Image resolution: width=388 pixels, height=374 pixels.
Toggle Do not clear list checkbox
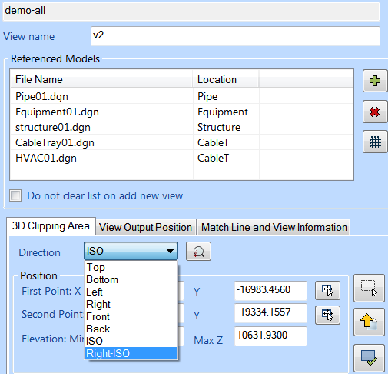(x=15, y=195)
